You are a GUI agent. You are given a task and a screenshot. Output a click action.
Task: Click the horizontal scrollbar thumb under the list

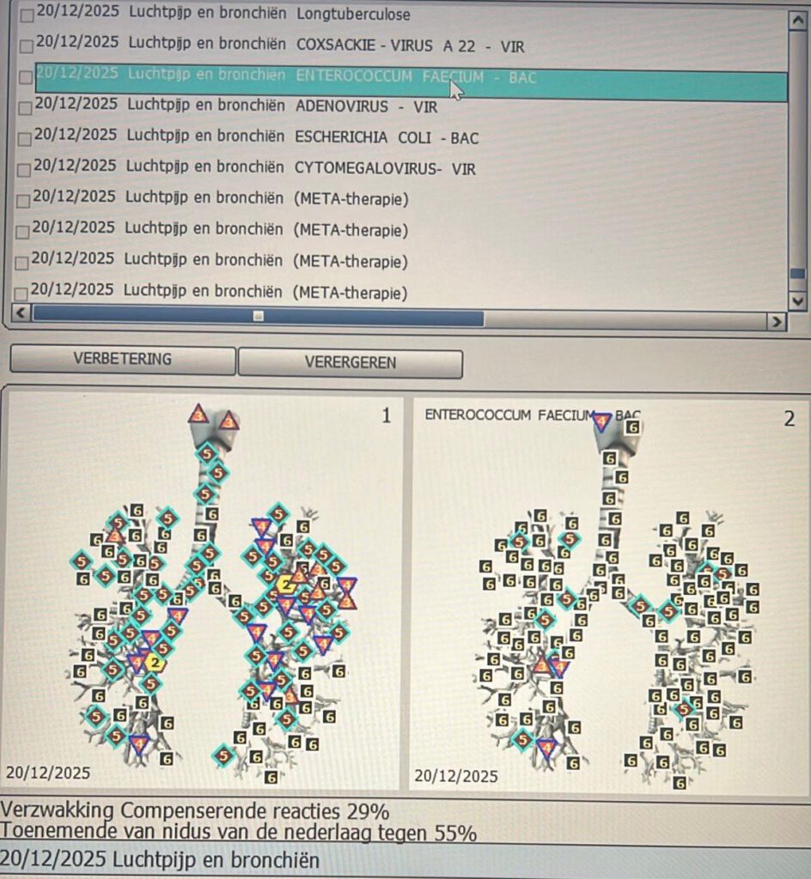pos(258,316)
